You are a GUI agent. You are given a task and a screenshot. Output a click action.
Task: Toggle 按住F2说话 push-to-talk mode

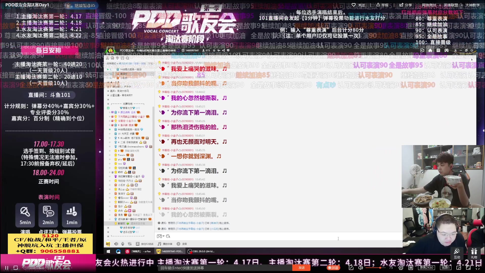click(x=144, y=244)
